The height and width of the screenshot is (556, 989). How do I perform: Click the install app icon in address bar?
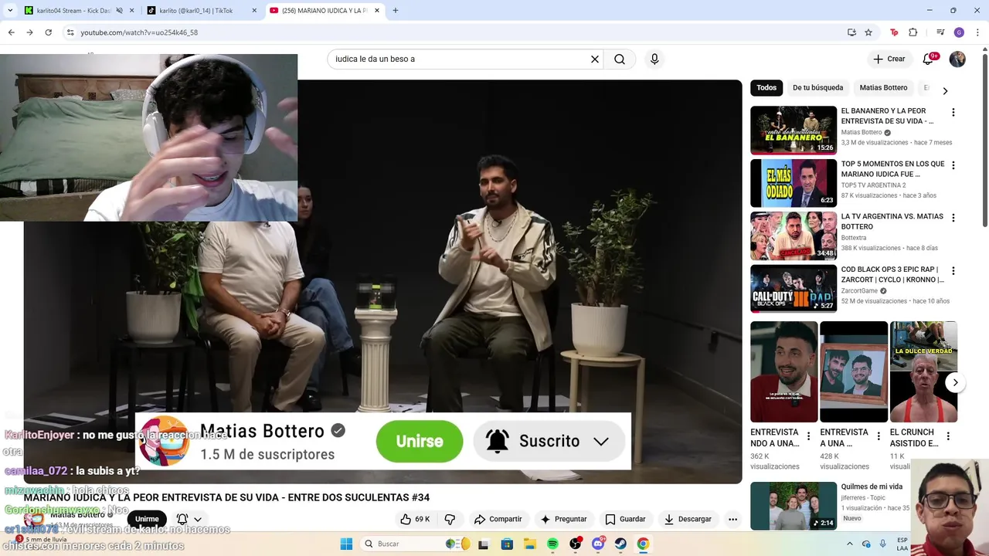851,32
